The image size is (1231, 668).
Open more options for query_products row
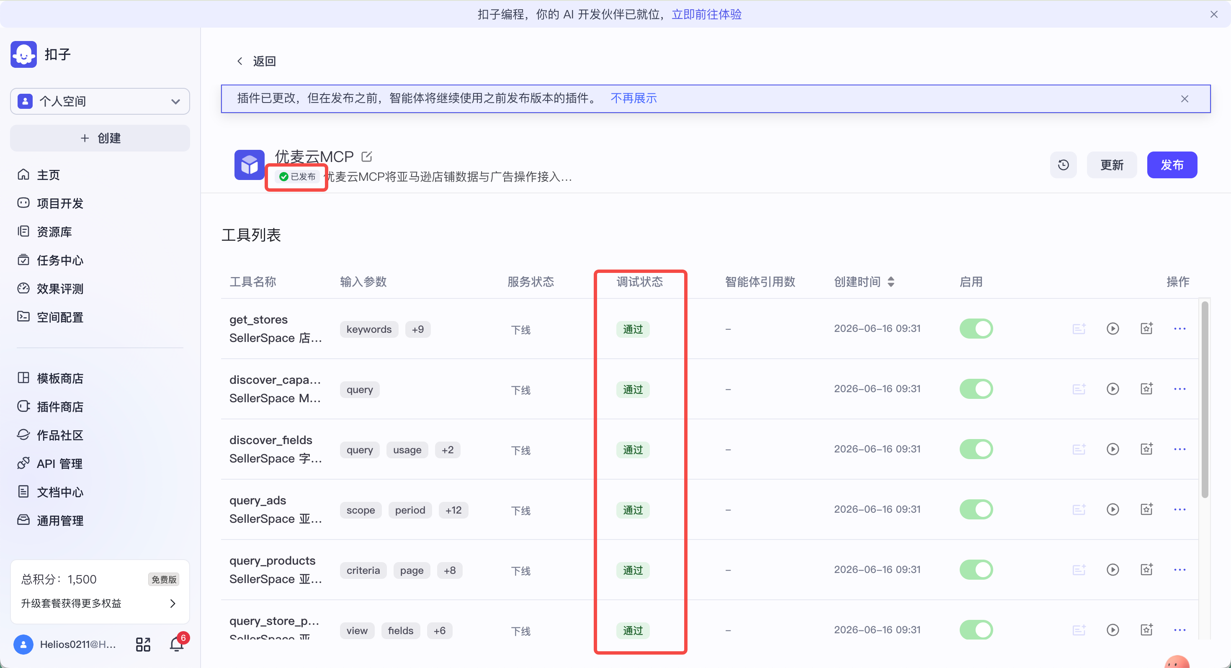(x=1179, y=570)
